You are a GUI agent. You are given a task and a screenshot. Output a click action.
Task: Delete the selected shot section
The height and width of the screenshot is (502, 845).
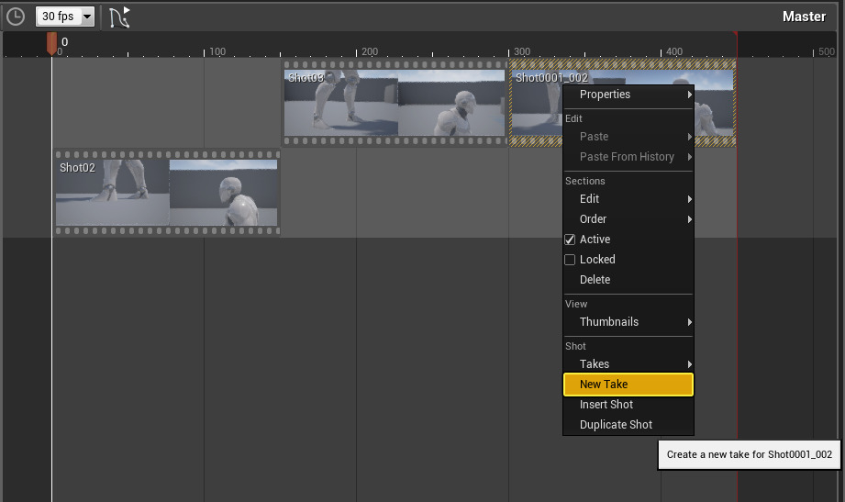pyautogui.click(x=595, y=280)
